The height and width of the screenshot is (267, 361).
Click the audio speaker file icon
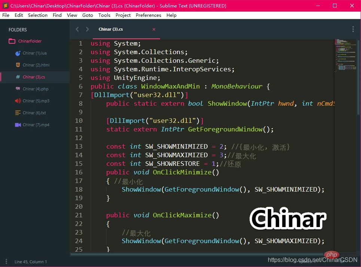tap(18, 101)
